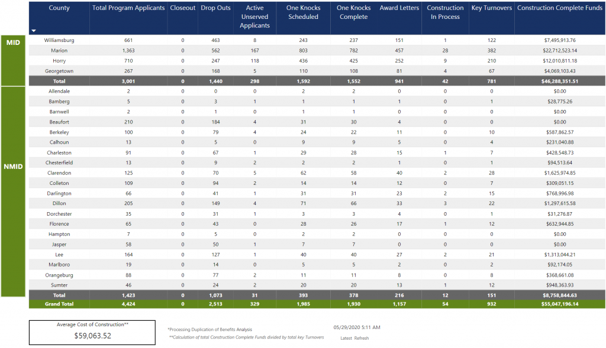The image size is (606, 348).
Task: Select the Dillon county row
Action: [x=317, y=203]
